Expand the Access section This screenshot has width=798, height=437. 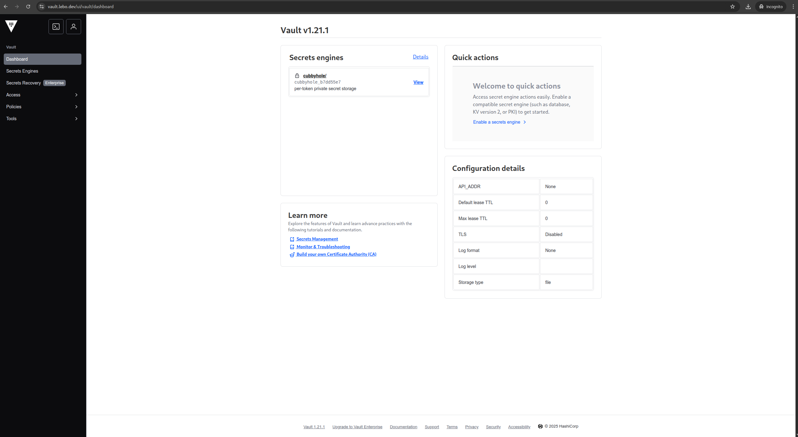pos(42,95)
